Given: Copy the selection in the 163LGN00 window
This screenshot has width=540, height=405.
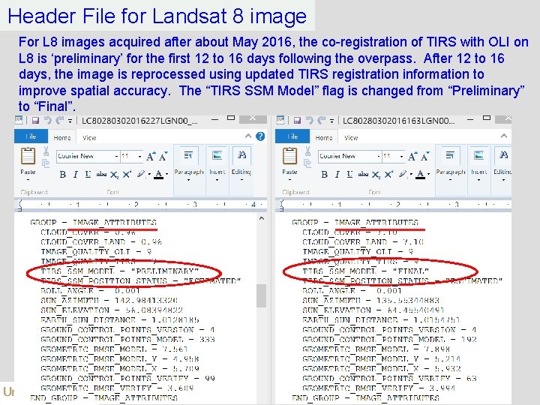Looking at the screenshot, I should 307,163.
